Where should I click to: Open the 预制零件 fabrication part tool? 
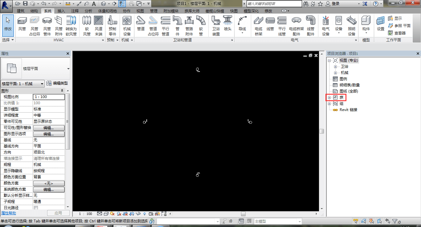click(112, 26)
